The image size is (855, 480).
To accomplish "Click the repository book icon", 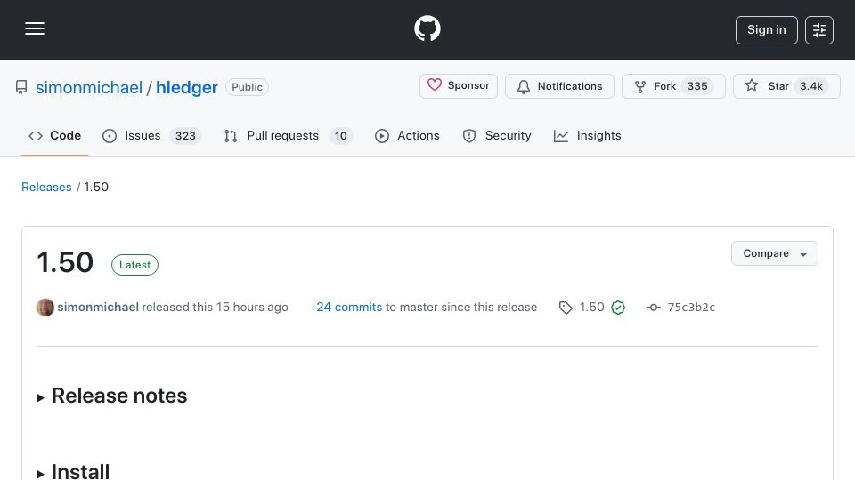I will coord(21,87).
